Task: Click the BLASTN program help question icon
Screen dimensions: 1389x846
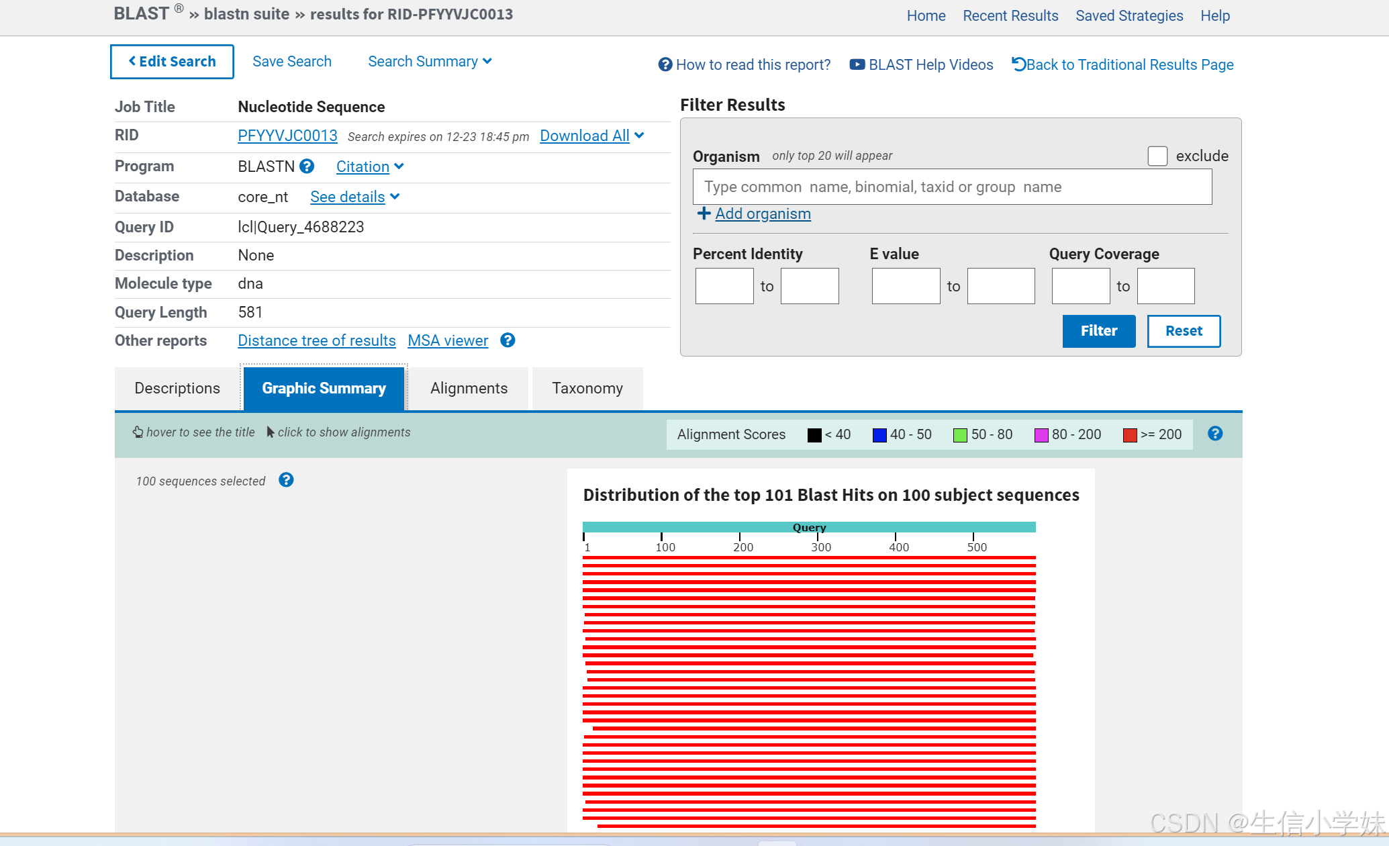Action: (307, 167)
